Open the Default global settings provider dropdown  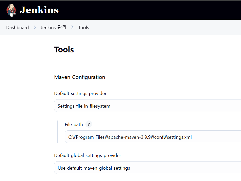[148, 168]
